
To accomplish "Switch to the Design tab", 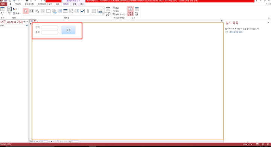I will coord(65,4).
